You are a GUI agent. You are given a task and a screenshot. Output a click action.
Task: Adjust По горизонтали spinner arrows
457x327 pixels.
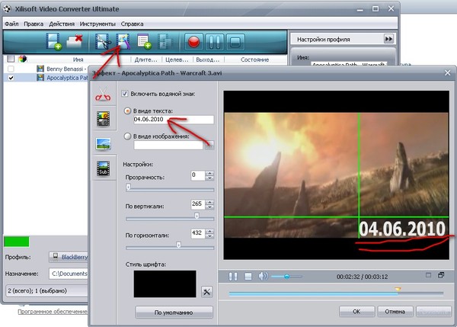tap(209, 233)
